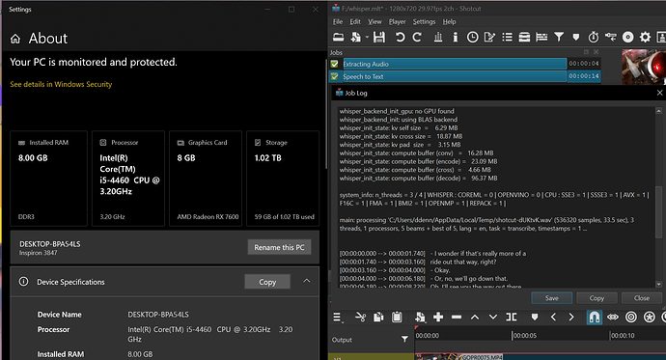This screenshot has width=666, height=360.
Task: Toggle the Speech to Text job checkmark
Action: click(x=335, y=76)
